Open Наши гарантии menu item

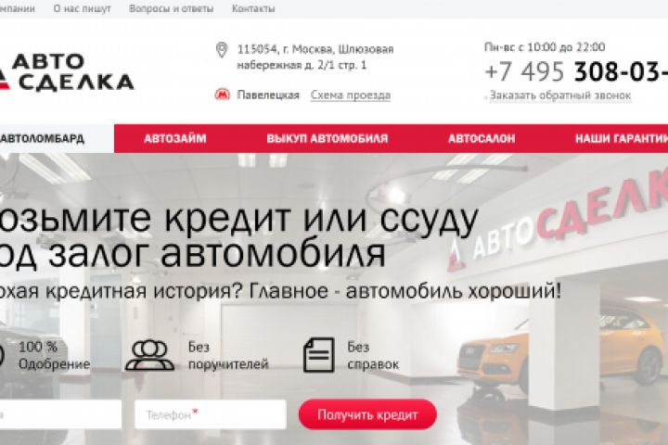[622, 138]
